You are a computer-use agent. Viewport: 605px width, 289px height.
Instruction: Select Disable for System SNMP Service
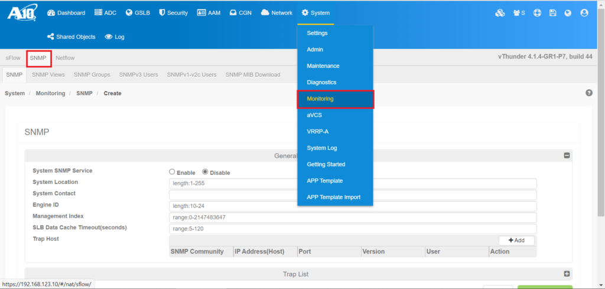[x=206, y=172]
